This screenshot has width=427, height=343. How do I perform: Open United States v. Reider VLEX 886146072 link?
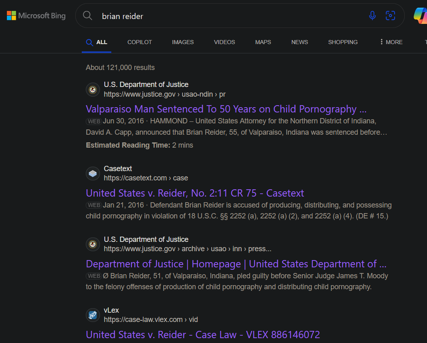(203, 335)
